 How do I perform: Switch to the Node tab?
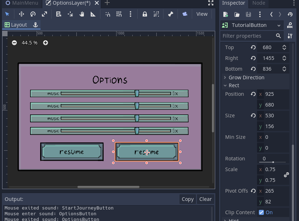pos(258,3)
